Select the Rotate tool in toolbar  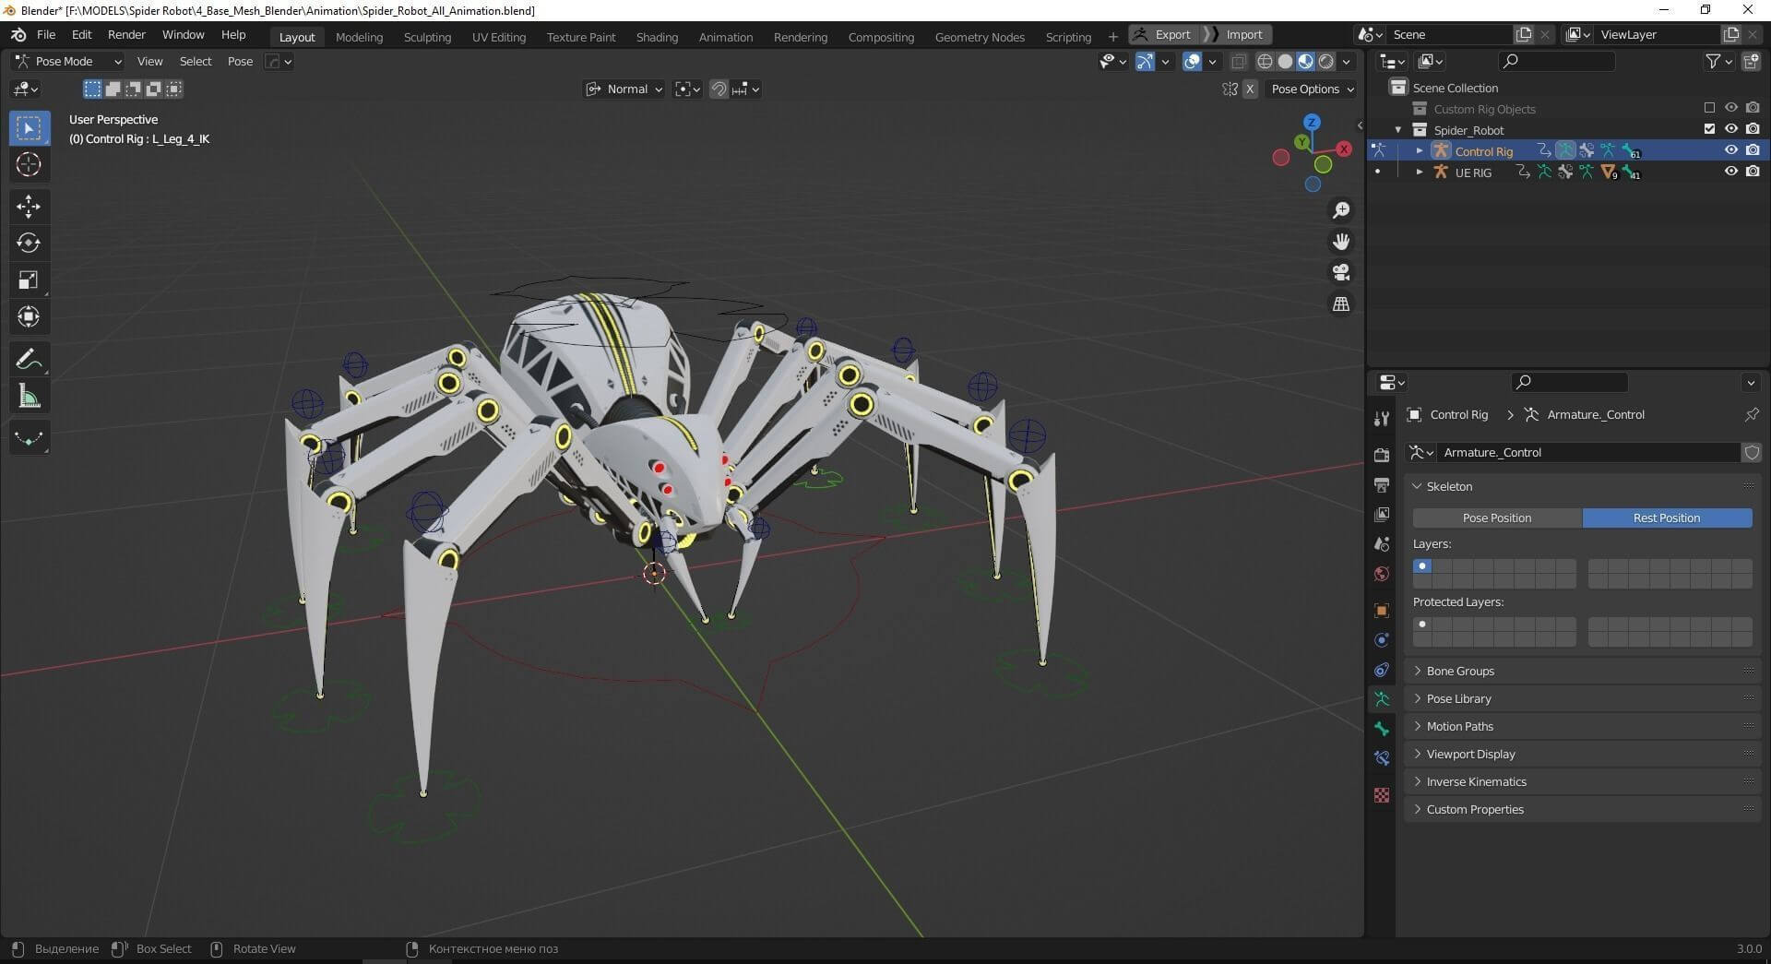29,243
